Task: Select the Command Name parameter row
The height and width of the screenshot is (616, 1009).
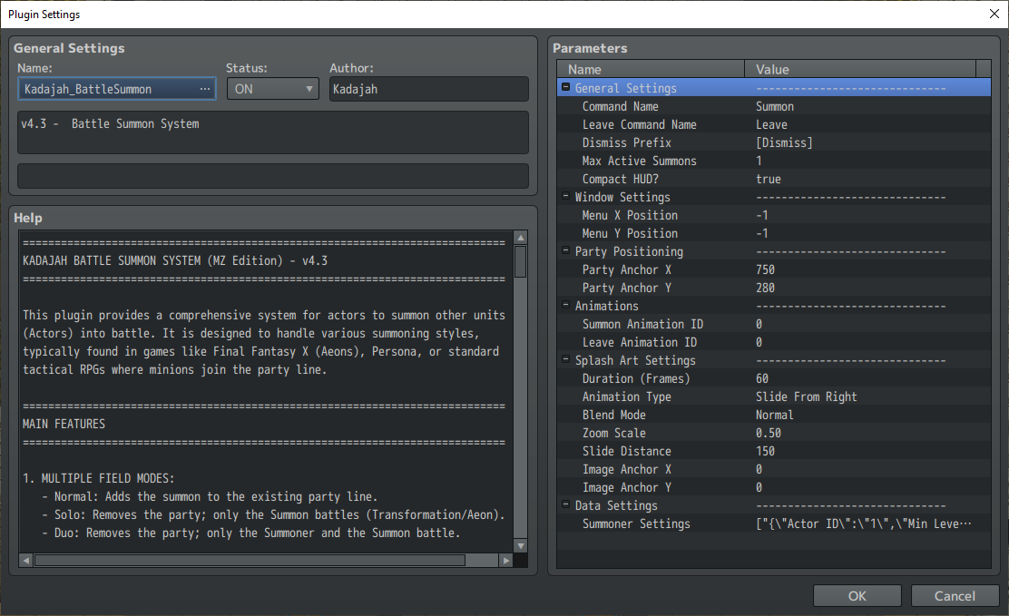Action: click(x=773, y=106)
